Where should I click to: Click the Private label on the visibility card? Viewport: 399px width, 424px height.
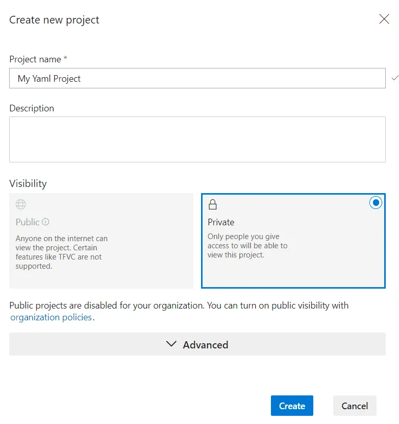tap(221, 222)
